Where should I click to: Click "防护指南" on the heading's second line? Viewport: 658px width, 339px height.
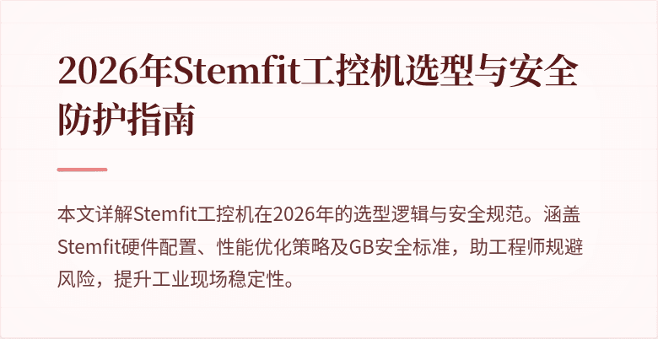coord(125,121)
